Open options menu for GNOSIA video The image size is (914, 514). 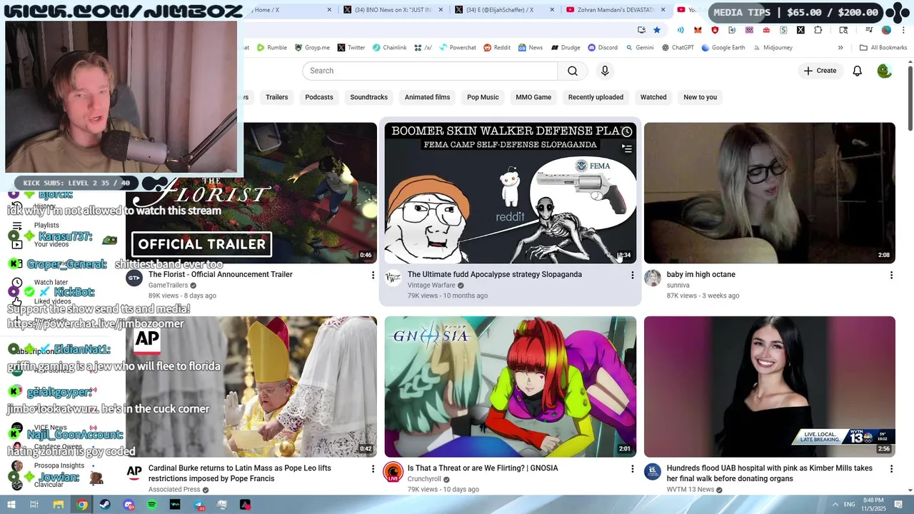(632, 468)
